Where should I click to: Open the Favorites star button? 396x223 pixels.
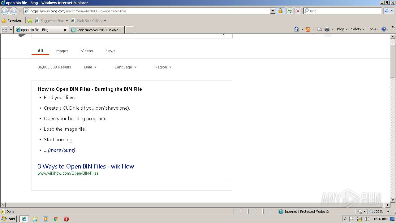coord(12,20)
